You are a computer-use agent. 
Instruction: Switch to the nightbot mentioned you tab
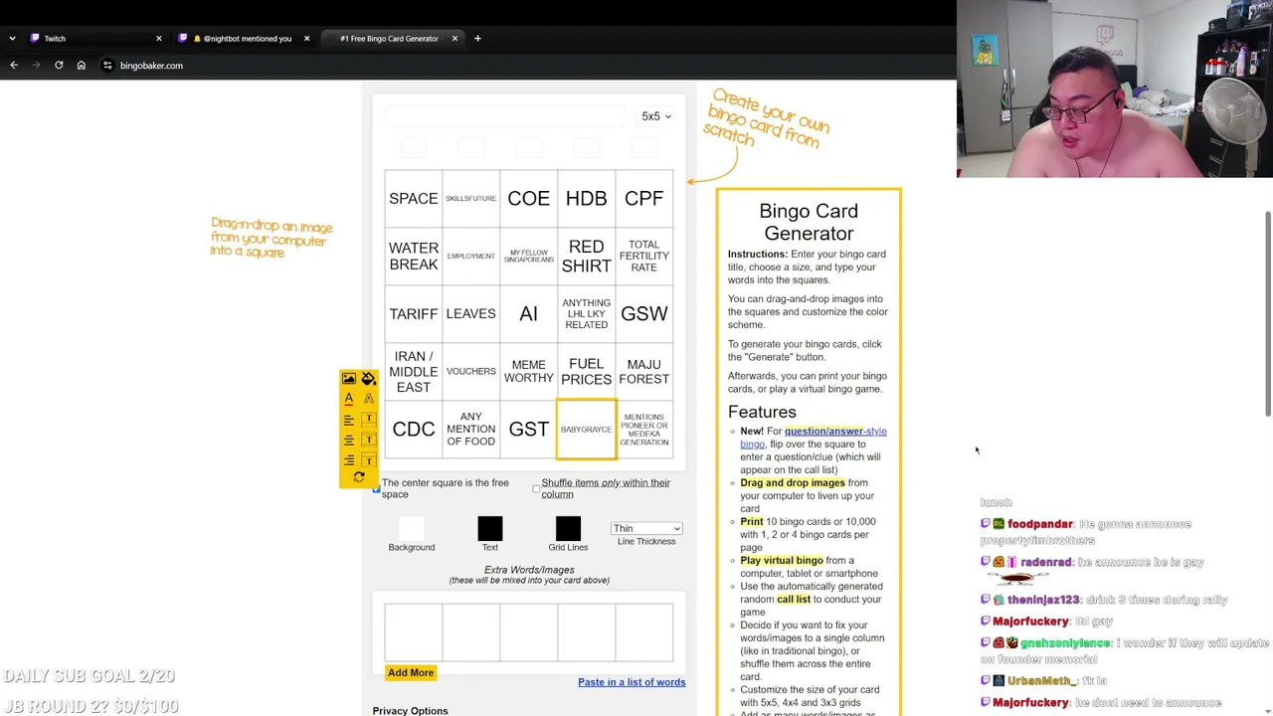pyautogui.click(x=244, y=39)
